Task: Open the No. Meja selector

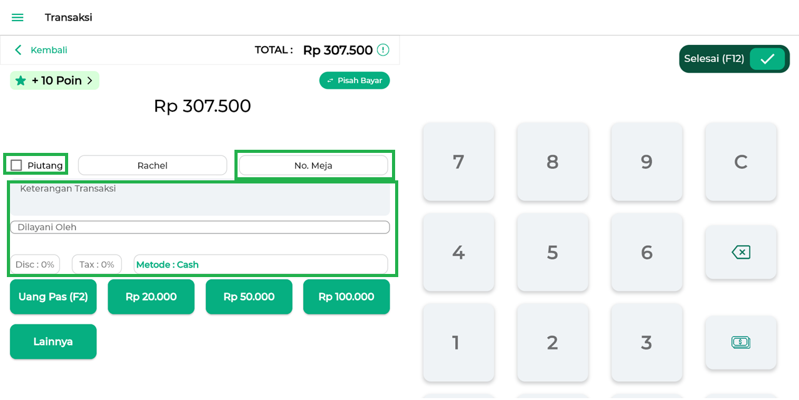Action: click(313, 165)
